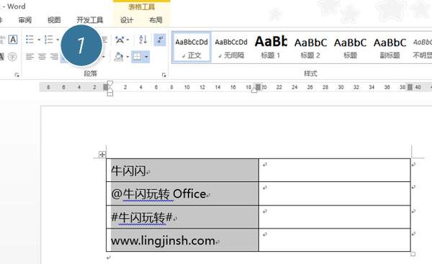Click the character border A icon
The image size is (432, 264).
[13, 40]
